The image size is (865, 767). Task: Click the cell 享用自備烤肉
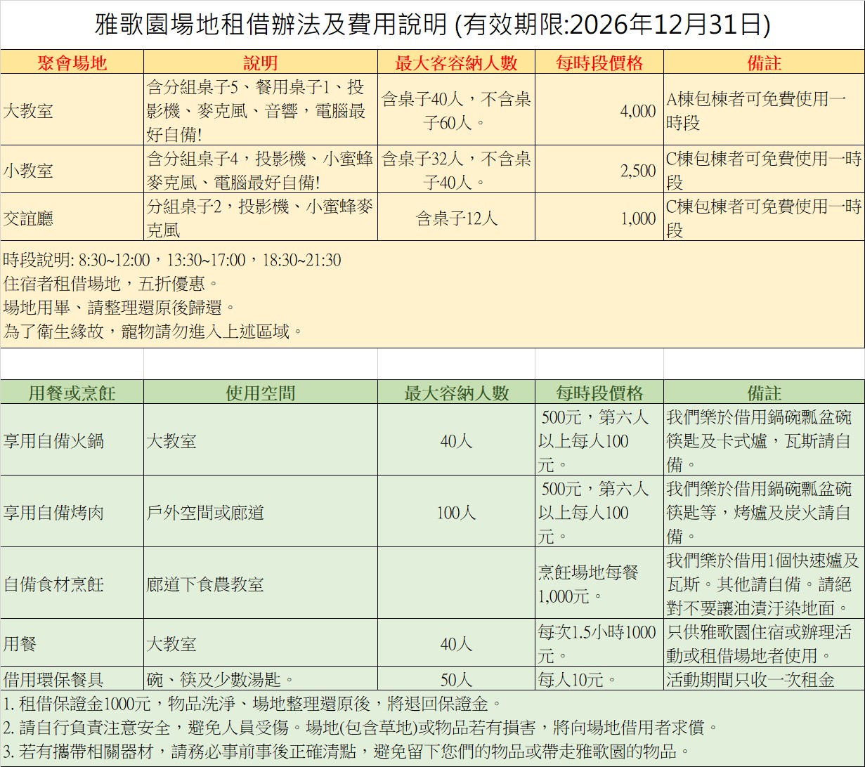[72, 512]
